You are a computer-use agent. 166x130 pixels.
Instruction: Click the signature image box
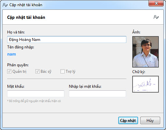click(x=146, y=84)
